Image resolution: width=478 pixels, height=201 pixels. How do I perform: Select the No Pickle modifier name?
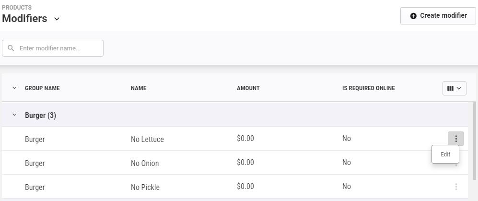pyautogui.click(x=145, y=187)
